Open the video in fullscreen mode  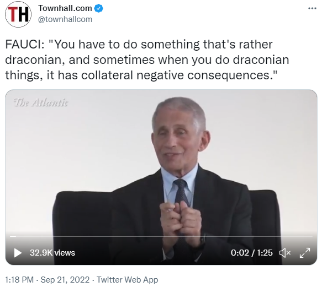tap(305, 253)
